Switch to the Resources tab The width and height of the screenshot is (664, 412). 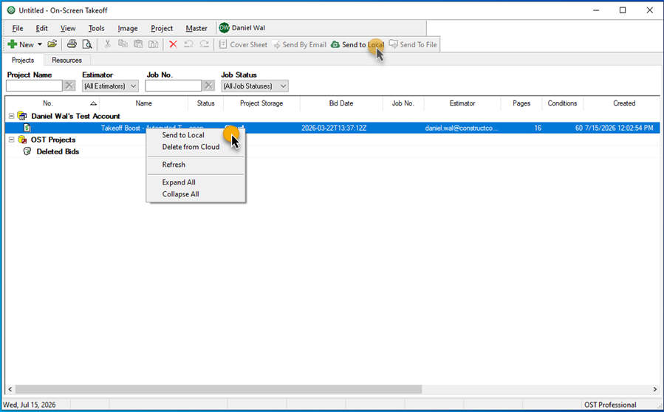[x=66, y=60]
